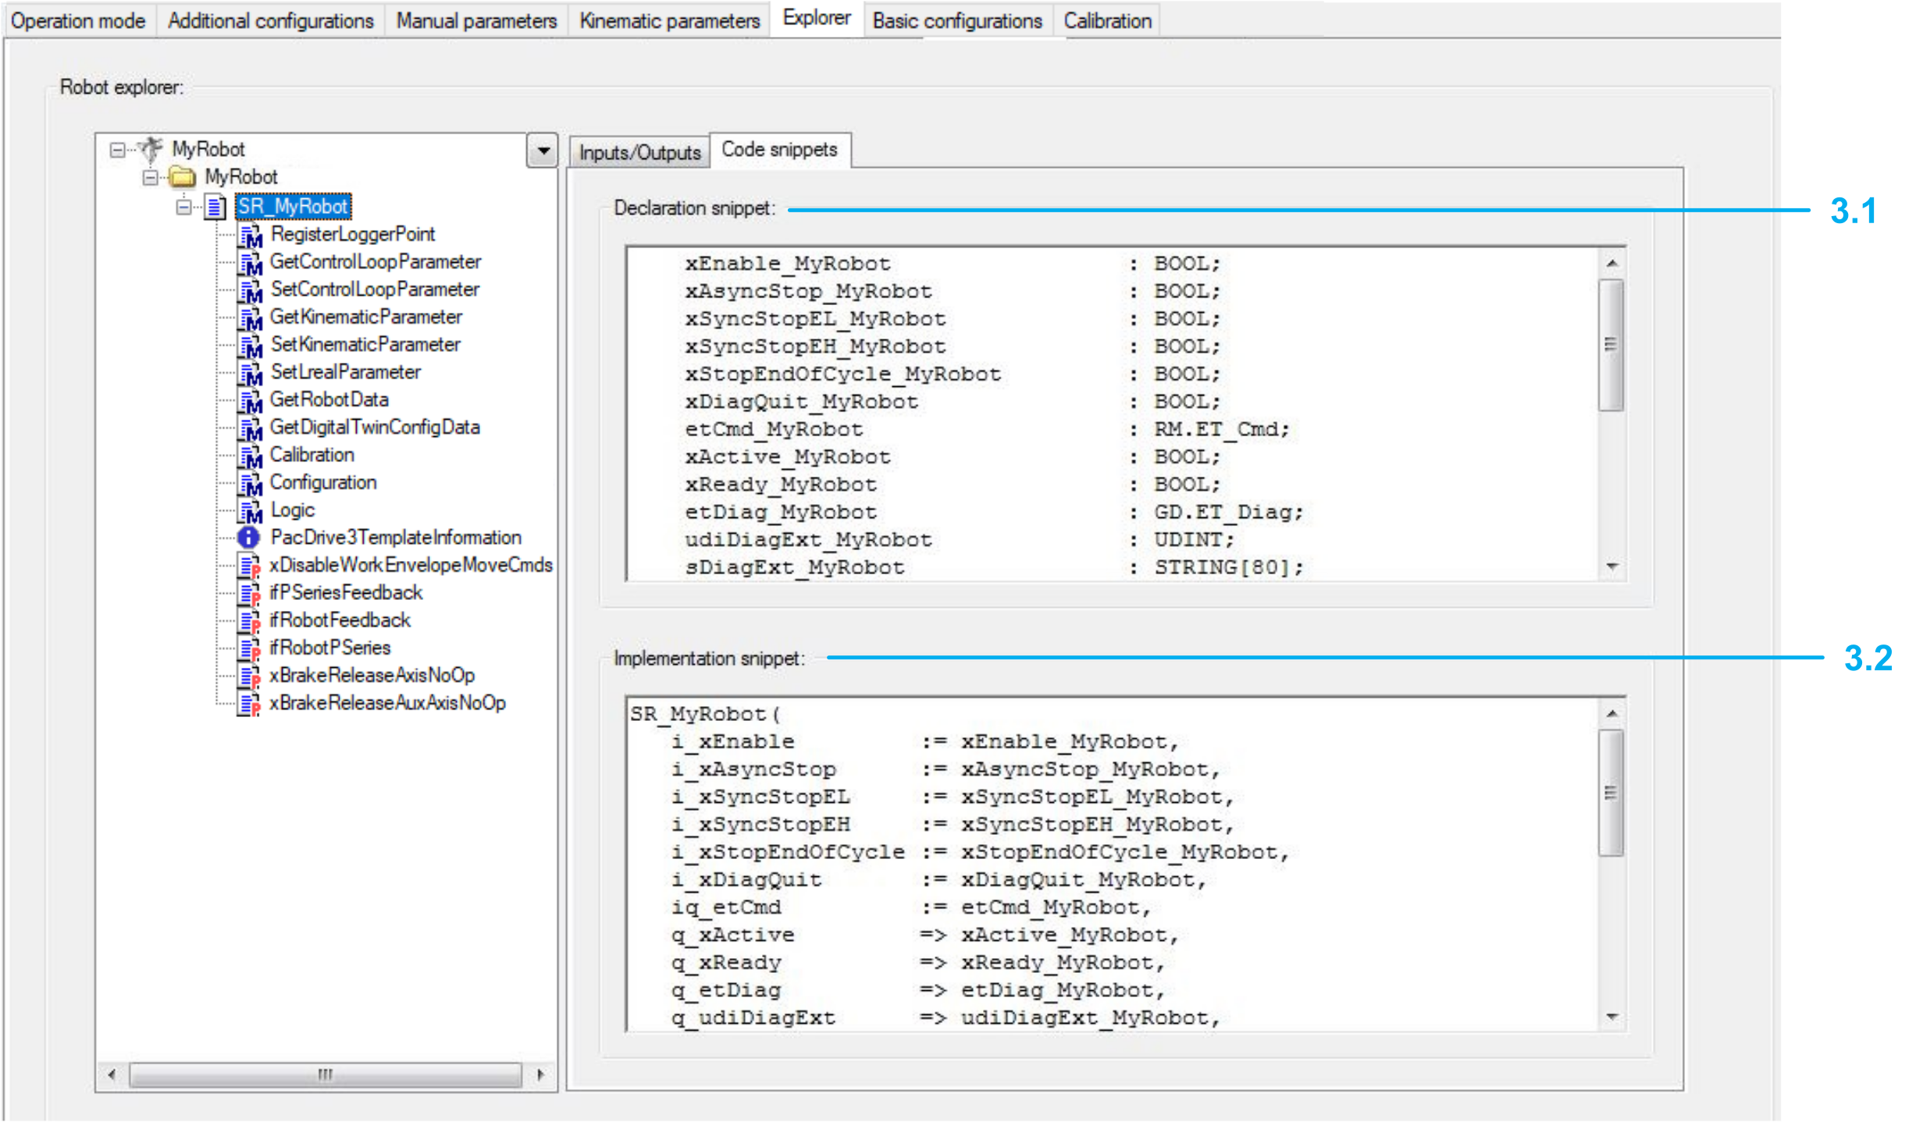Open the Calibration top tab

click(x=1107, y=21)
